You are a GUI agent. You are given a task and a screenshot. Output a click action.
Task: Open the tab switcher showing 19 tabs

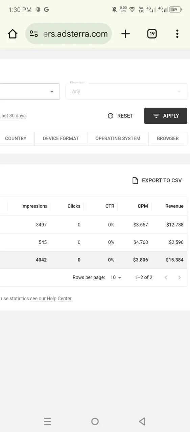[x=152, y=34]
